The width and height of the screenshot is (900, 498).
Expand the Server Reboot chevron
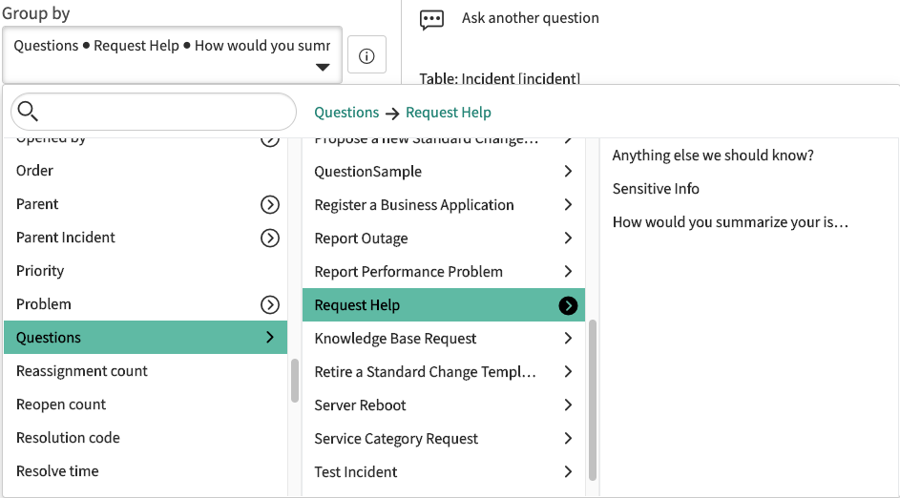pyautogui.click(x=568, y=405)
